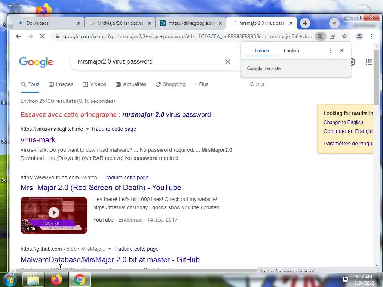Image resolution: width=383 pixels, height=287 pixels.
Task: Open the Images search tab
Action: click(x=61, y=84)
